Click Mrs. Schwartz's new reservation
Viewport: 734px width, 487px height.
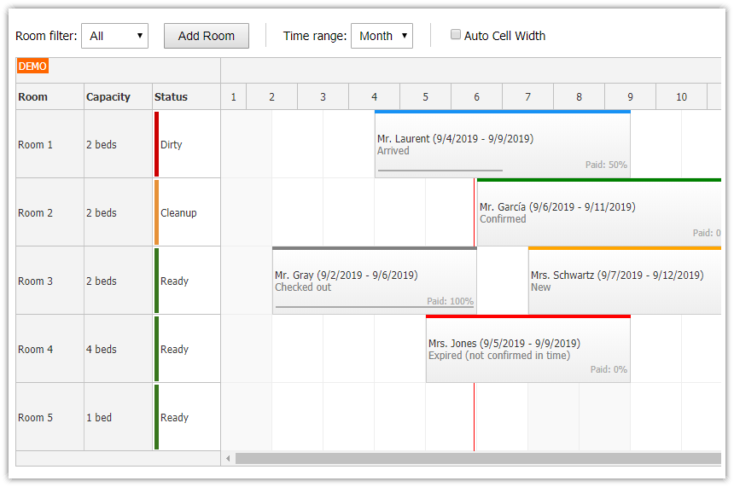624,281
